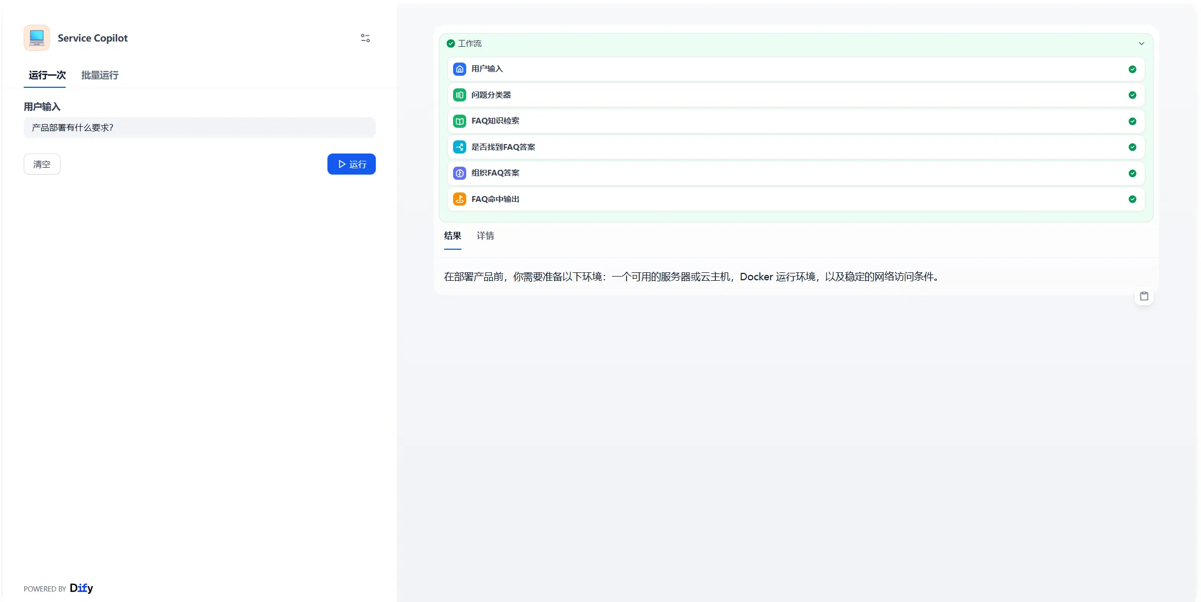This screenshot has height=602, width=1201.
Task: Click the green status check beside 工作流
Action: [450, 44]
